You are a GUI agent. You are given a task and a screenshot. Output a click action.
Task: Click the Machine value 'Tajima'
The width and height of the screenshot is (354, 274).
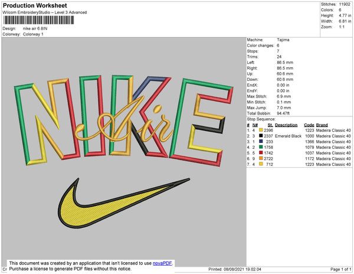(283, 40)
